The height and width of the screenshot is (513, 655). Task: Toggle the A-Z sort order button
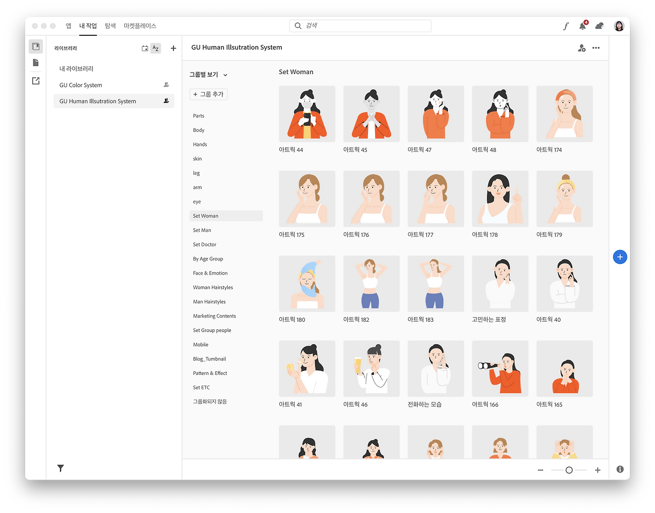pyautogui.click(x=156, y=48)
